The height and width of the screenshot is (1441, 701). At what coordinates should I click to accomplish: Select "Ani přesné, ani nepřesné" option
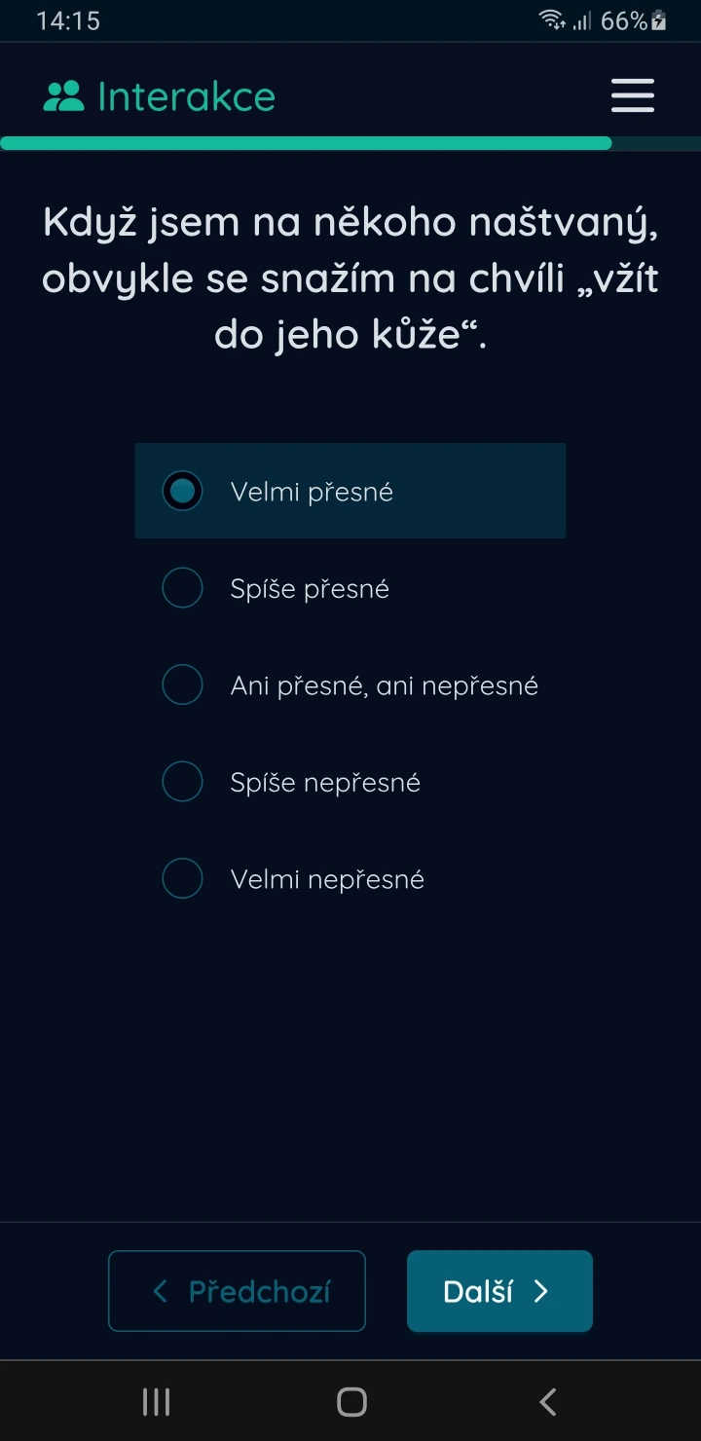click(182, 684)
